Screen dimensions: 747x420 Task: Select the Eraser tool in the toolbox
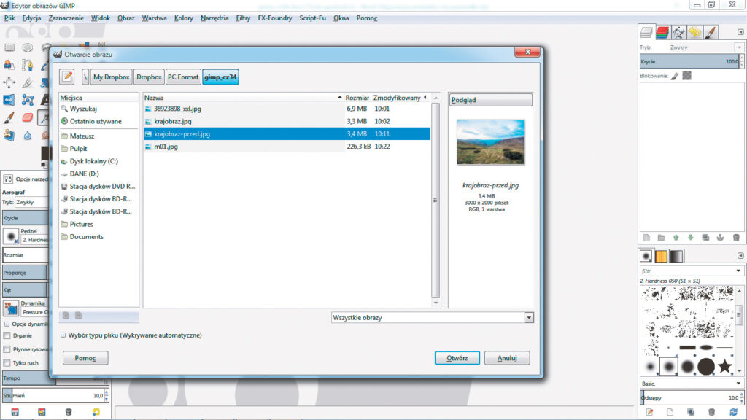28,117
